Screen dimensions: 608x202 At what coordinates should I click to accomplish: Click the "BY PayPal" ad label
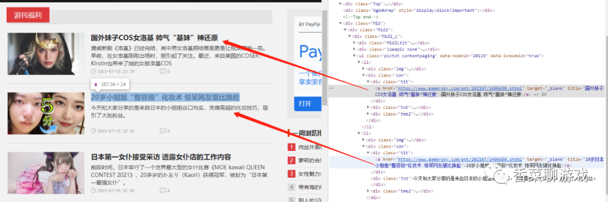(x=310, y=24)
